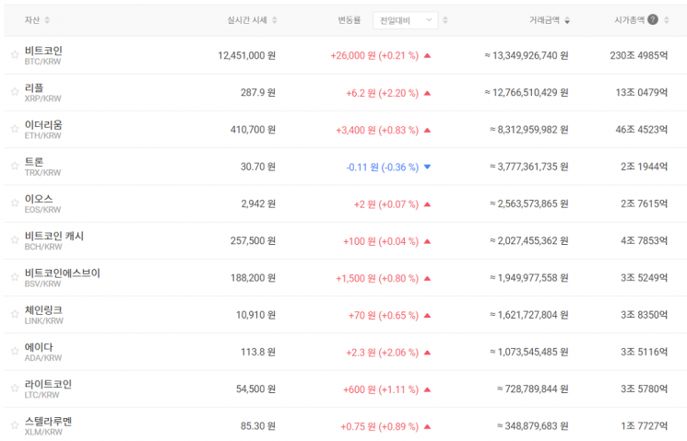Favorite the 리플 XRP/KRW star
The image size is (687, 441).
15,92
